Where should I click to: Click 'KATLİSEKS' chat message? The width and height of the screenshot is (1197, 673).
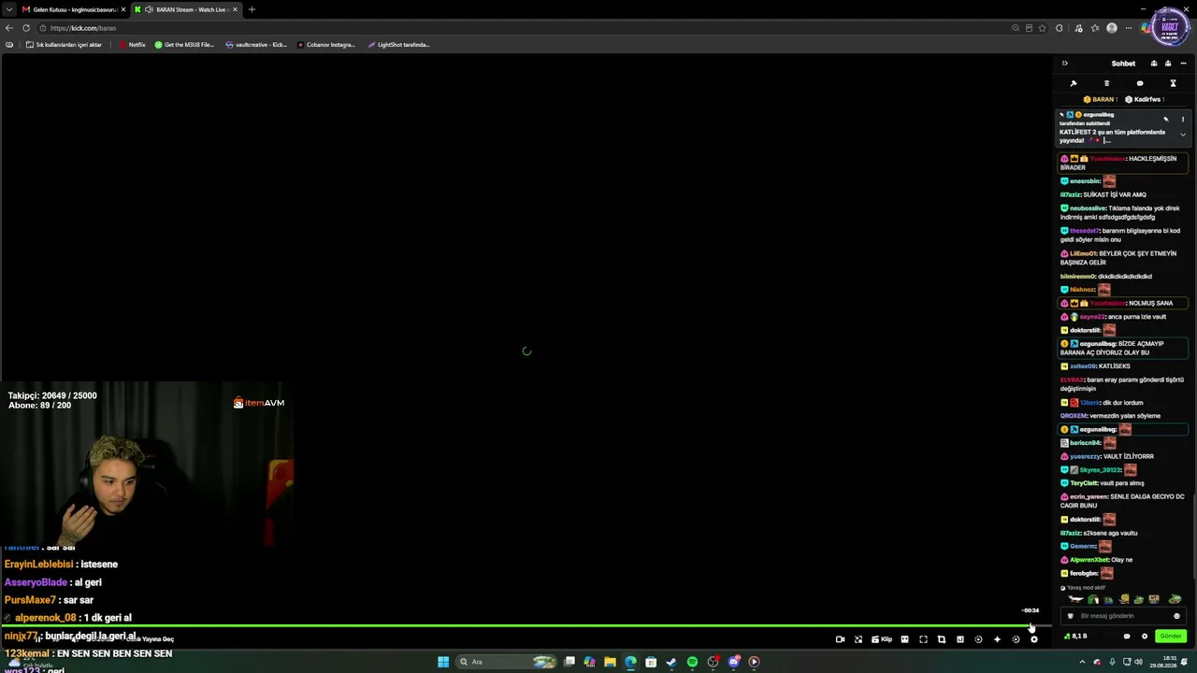click(x=1115, y=366)
